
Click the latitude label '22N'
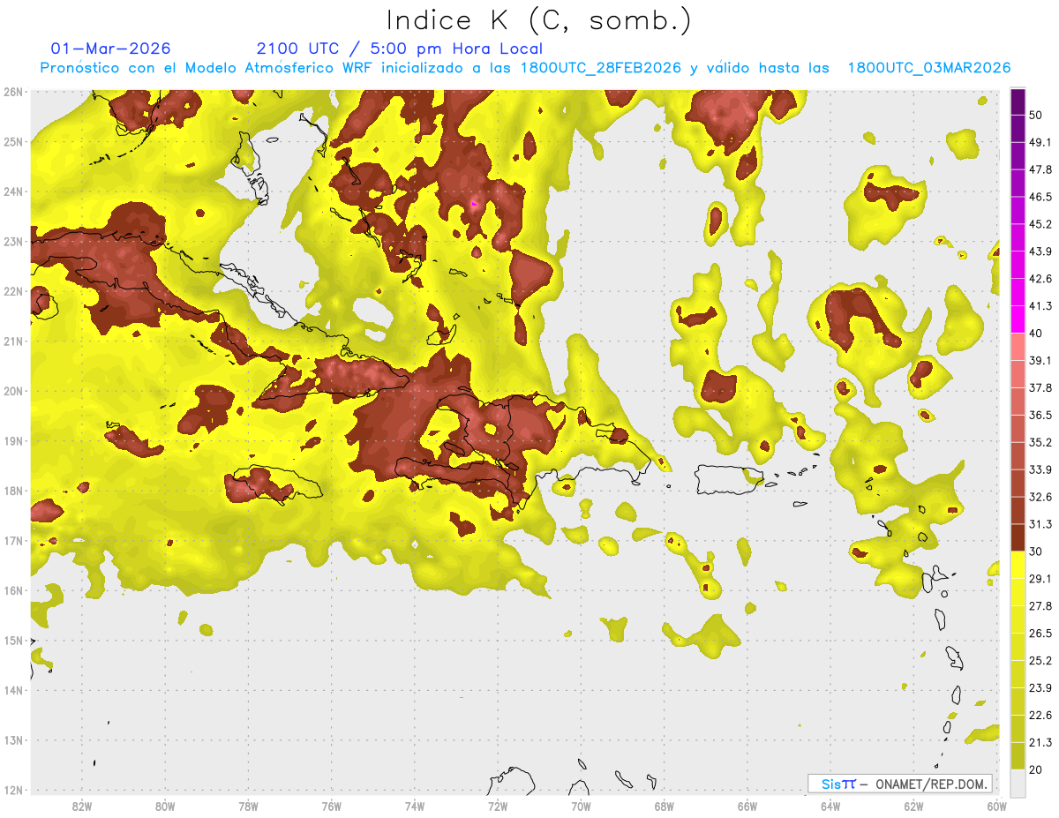coord(13,291)
